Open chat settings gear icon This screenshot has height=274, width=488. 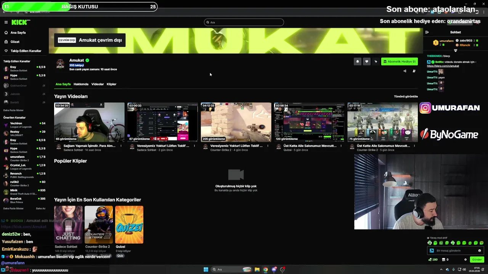point(465,260)
